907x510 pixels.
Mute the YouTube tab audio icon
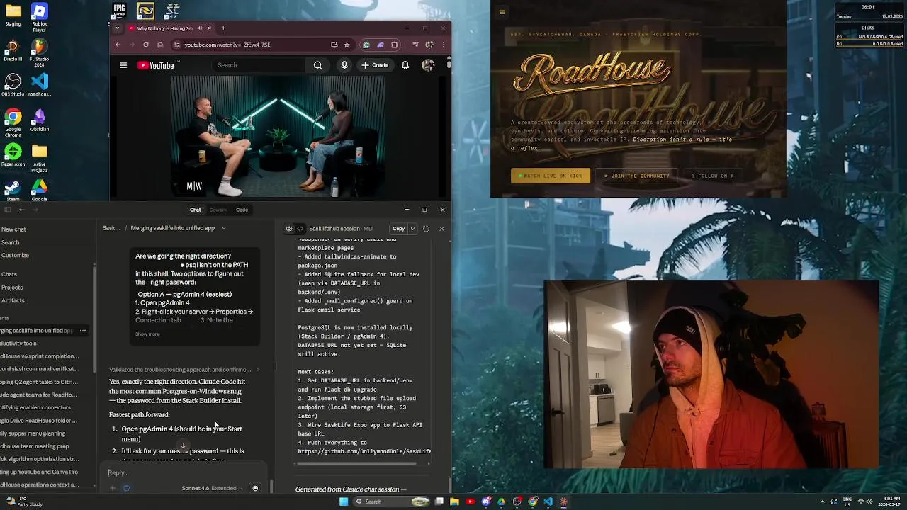click(199, 28)
